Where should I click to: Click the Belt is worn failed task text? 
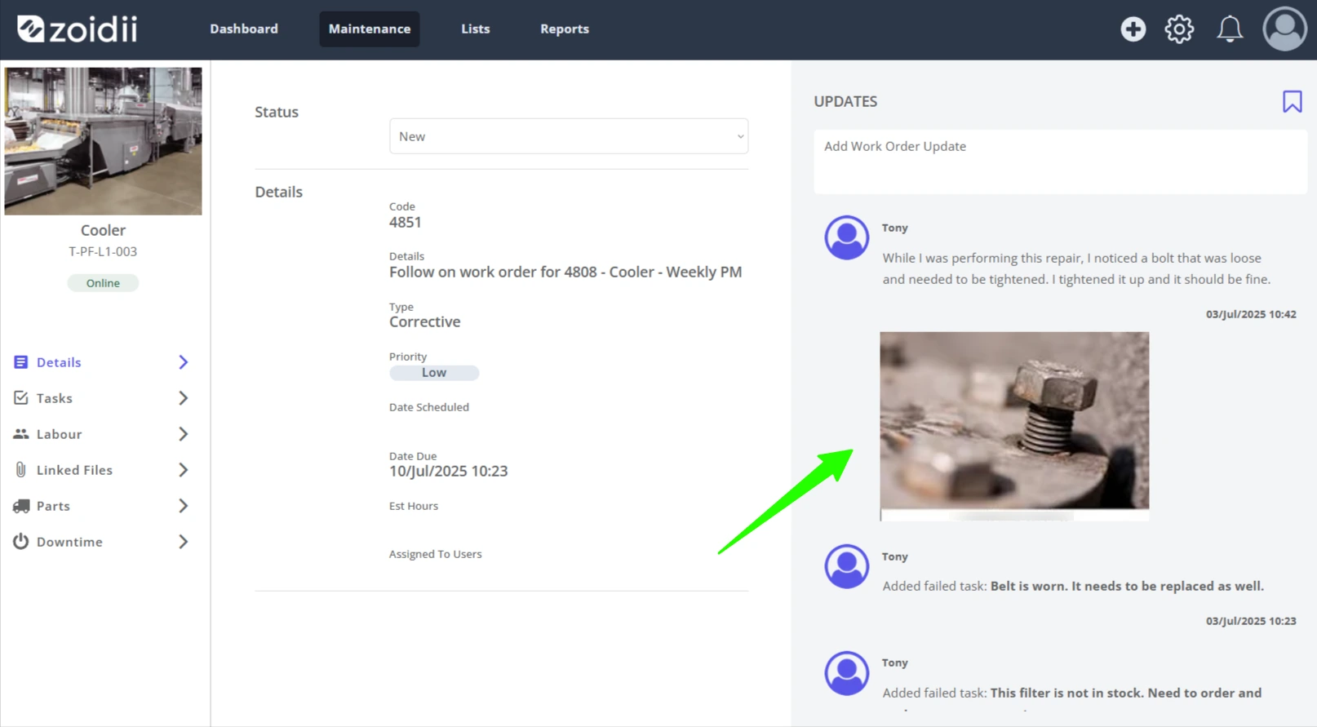pyautogui.click(x=1127, y=587)
